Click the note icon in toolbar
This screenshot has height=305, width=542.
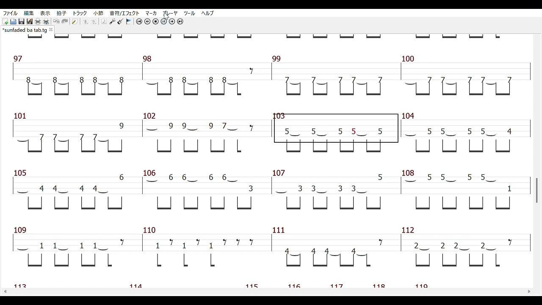click(104, 22)
